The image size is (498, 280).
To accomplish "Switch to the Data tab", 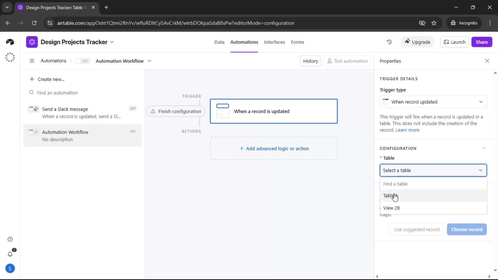I will coord(219,42).
